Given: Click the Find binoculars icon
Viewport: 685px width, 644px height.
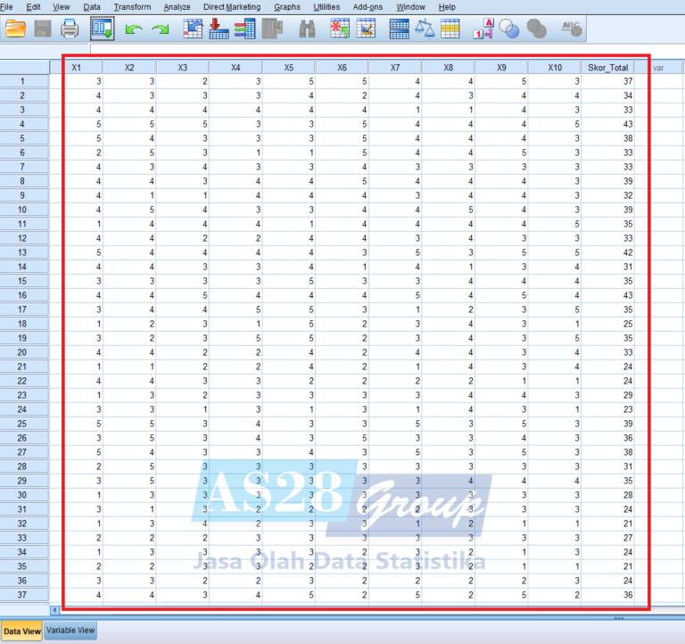Looking at the screenshot, I should pos(308,29).
